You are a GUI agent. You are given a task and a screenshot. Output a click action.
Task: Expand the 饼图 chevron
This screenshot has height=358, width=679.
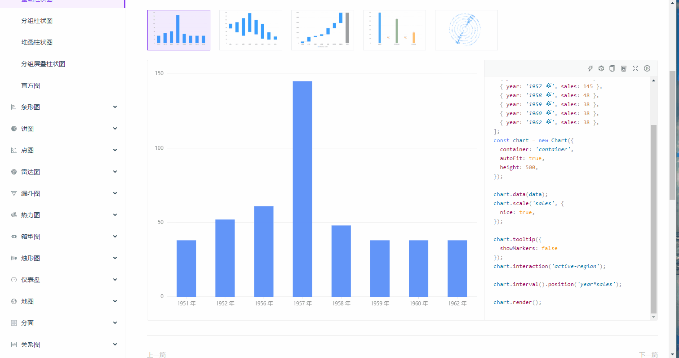coord(115,129)
